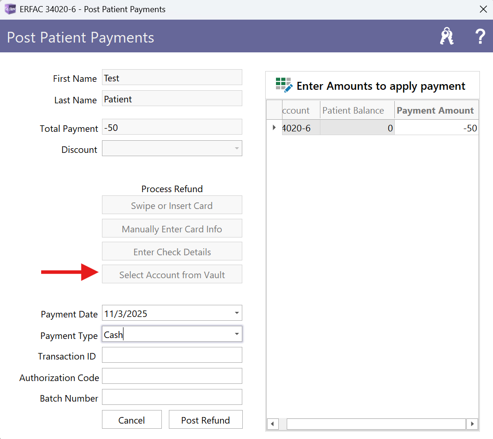
Task: Focus the Authorization Code field
Action: pos(172,376)
